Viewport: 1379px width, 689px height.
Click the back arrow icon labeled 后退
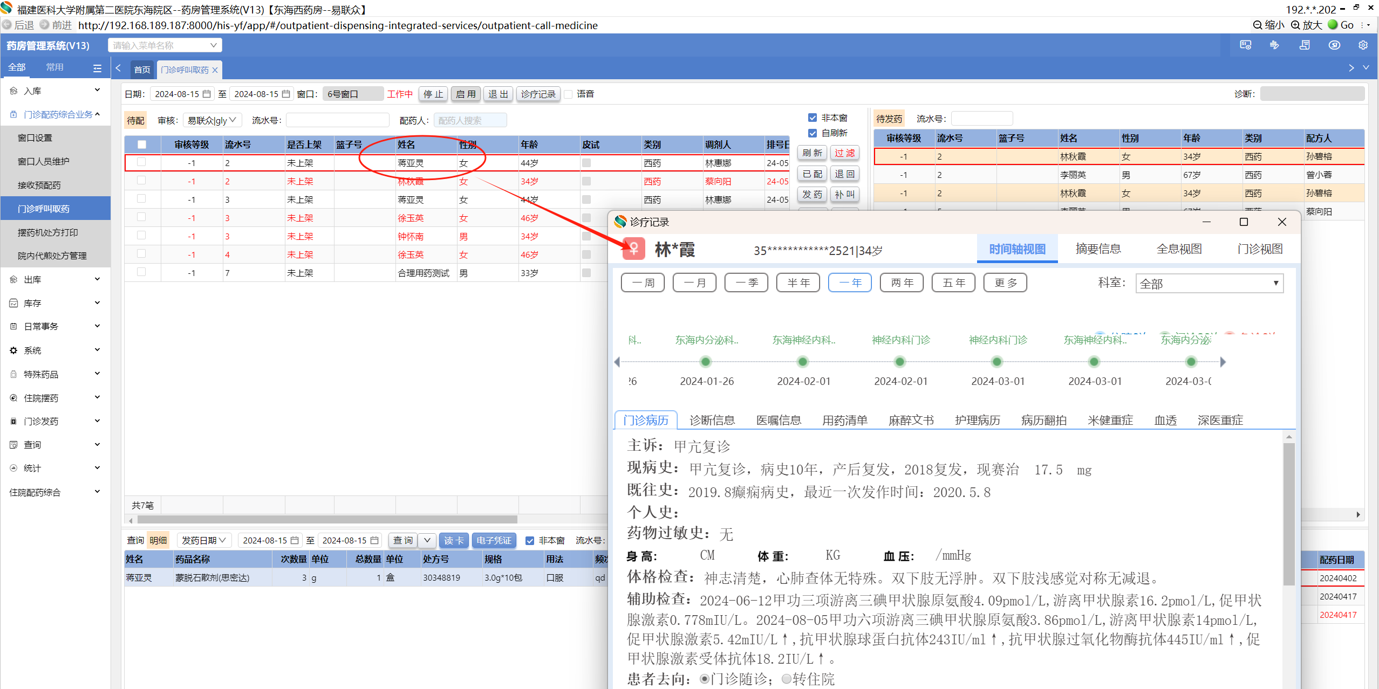point(8,25)
